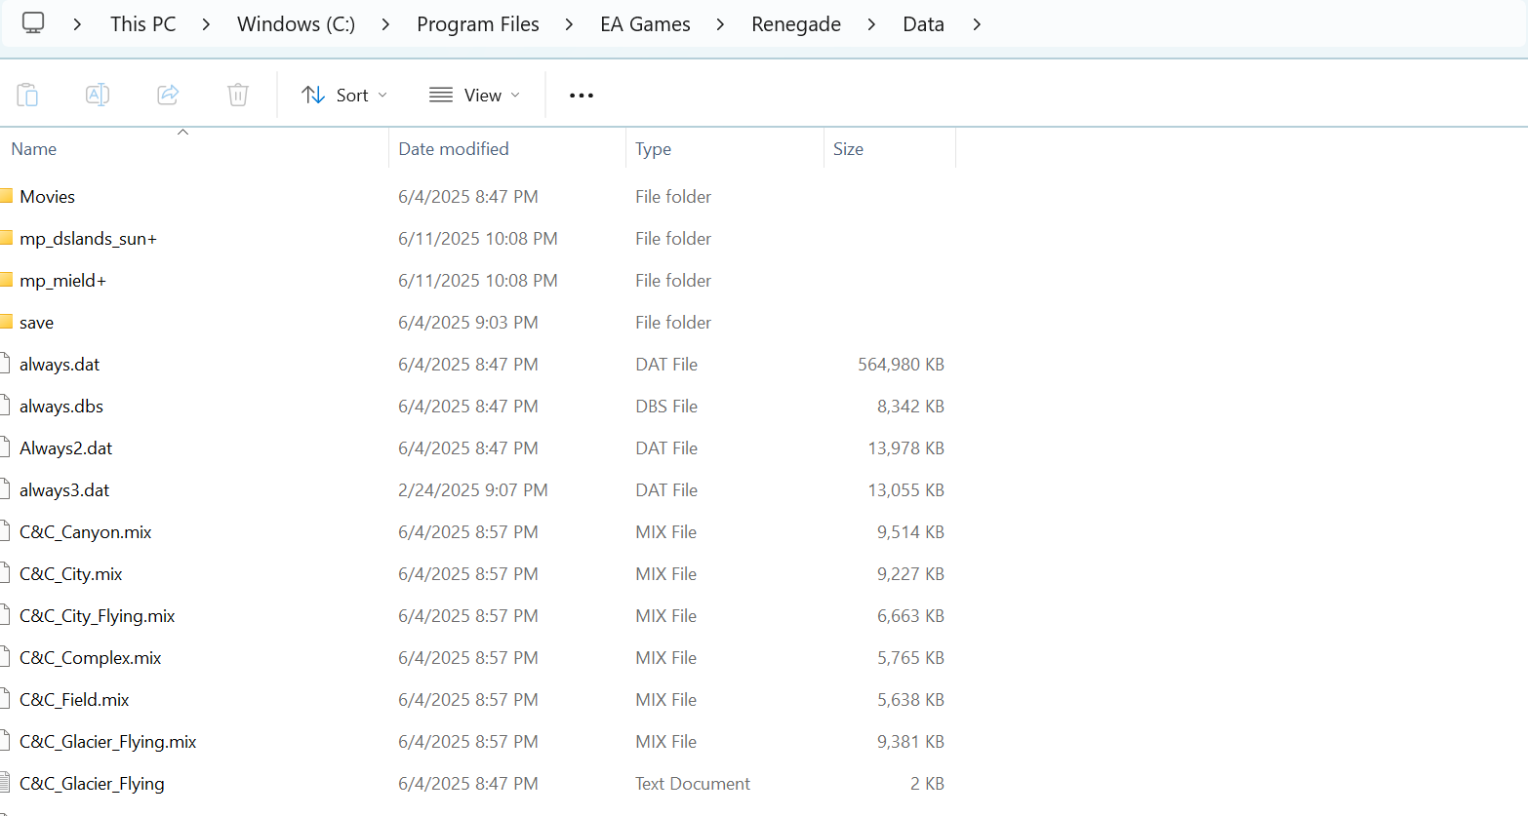Click the Share icon in toolbar
Image resolution: width=1528 pixels, height=816 pixels.
point(168,95)
